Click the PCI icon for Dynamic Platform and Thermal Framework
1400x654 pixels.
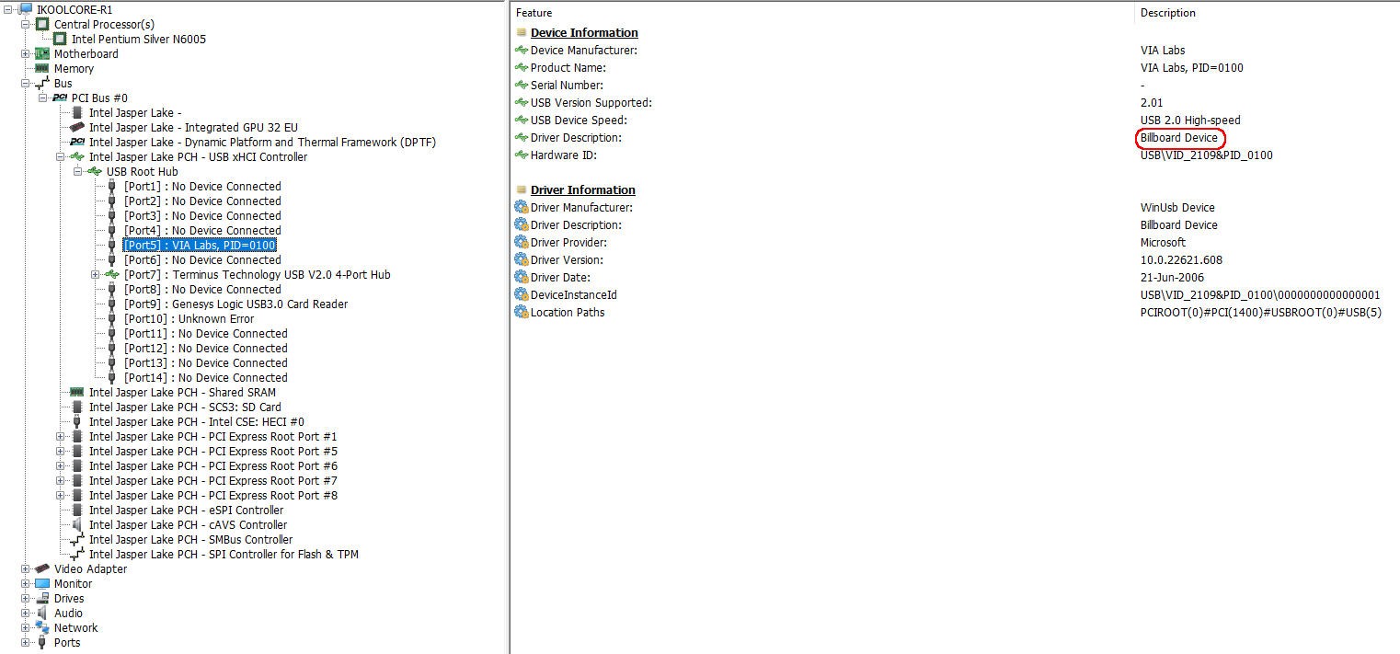(77, 142)
